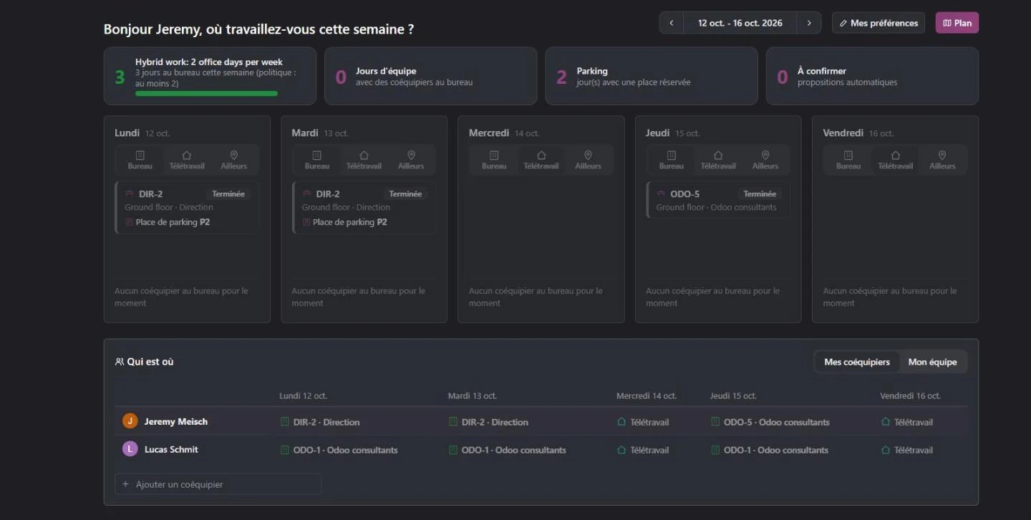Click Ajouter un coéquipier field
Viewport: 1031px width, 520px height.
click(218, 484)
